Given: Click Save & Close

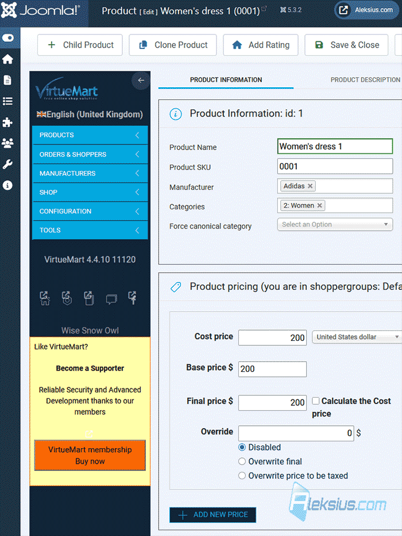Looking at the screenshot, I should coord(346,45).
